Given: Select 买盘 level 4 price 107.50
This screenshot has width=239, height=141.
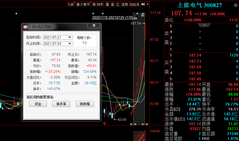Looking at the screenshot, I should pos(195,73).
